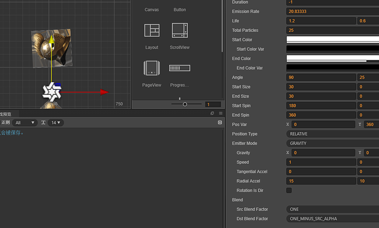Toggle the Rotation Is Dir checkbox
The width and height of the screenshot is (379, 228).
(289, 190)
